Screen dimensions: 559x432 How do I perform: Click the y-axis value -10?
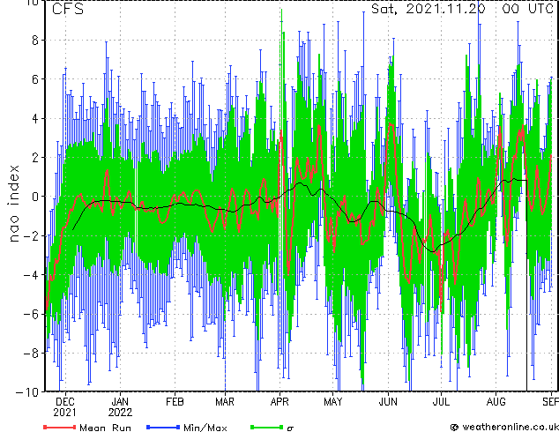(x=27, y=392)
